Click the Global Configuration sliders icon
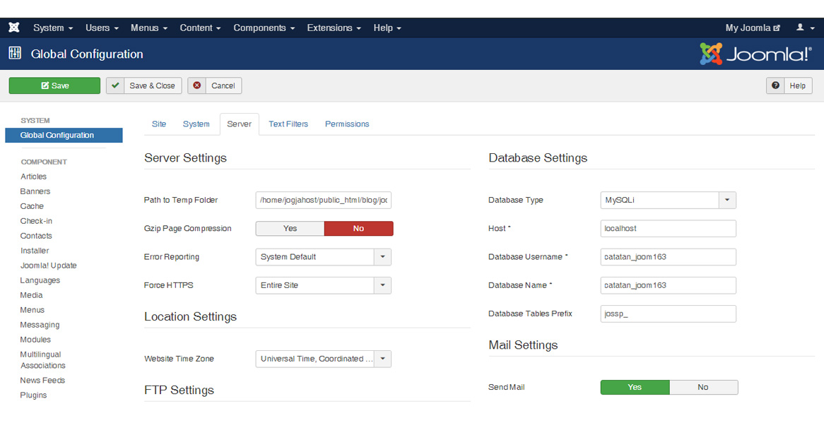 point(15,54)
